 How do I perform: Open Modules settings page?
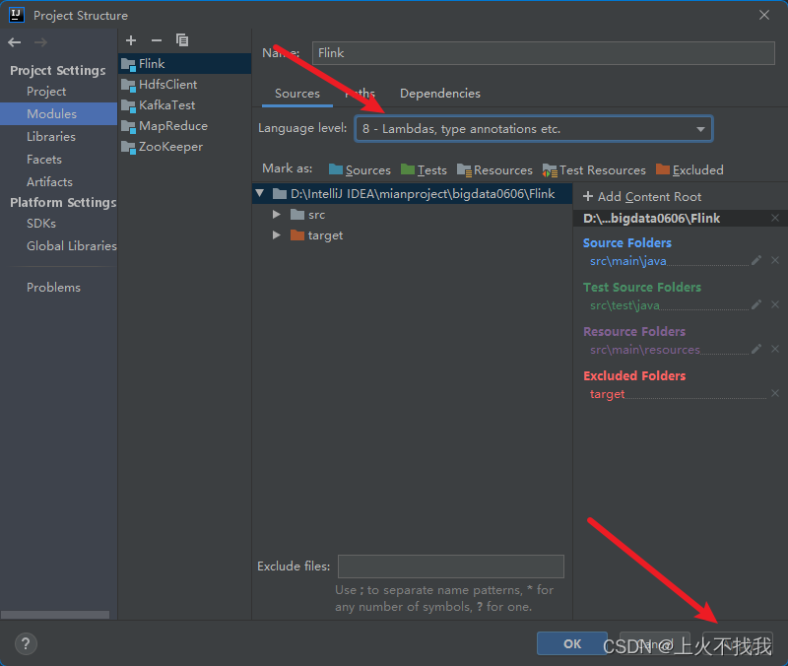[58, 113]
